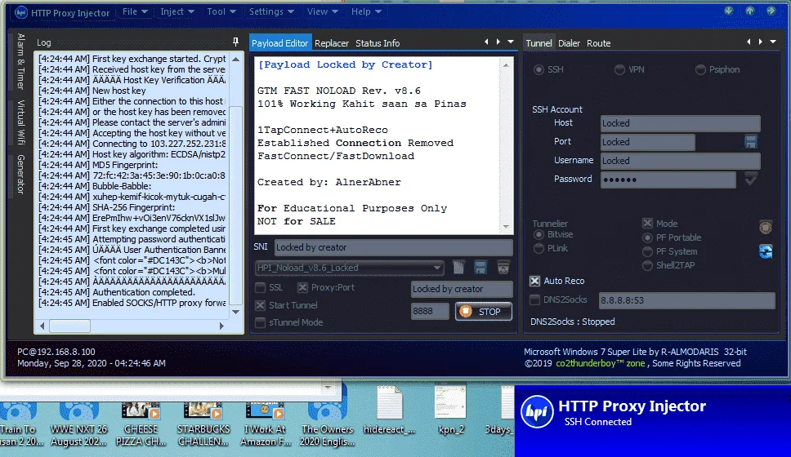Switch to the Status Info tab
This screenshot has height=457, width=791.
[x=378, y=43]
